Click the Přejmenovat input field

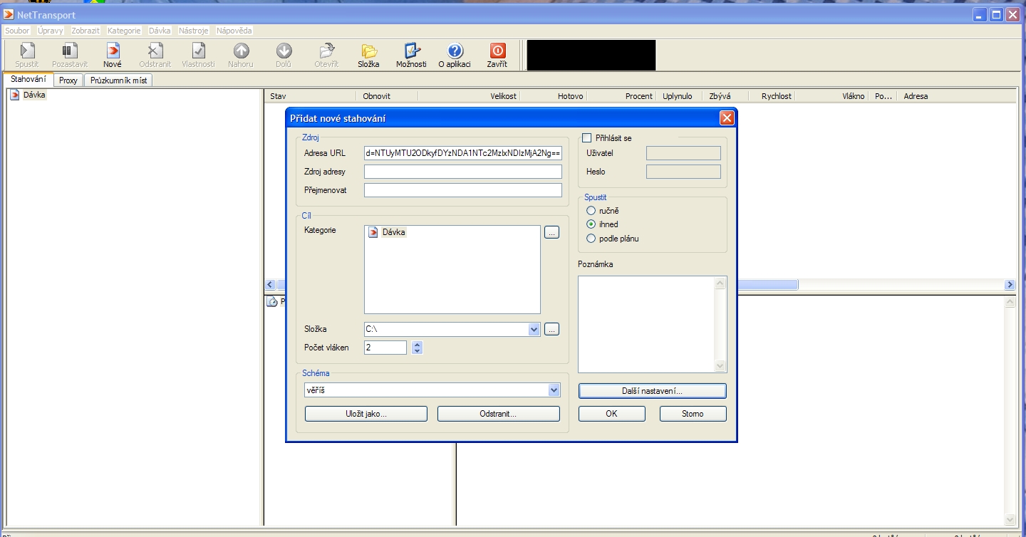pyautogui.click(x=462, y=190)
